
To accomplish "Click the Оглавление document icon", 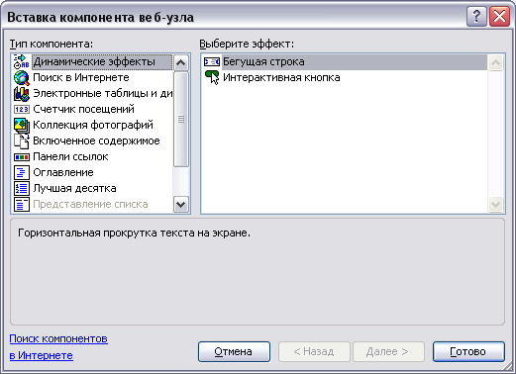I will 22,172.
